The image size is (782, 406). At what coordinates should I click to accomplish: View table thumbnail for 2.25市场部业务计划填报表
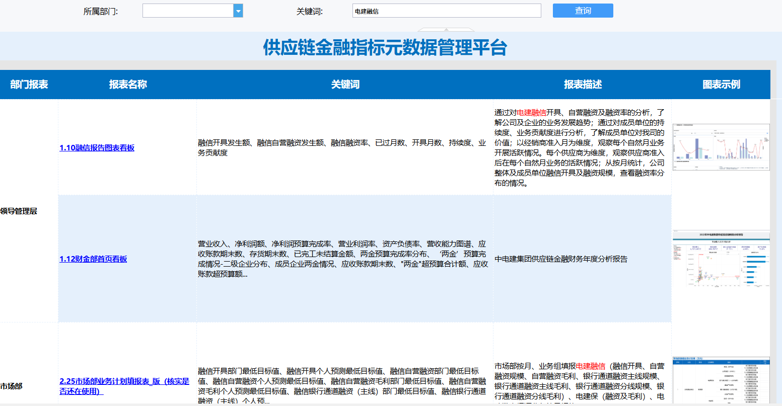click(721, 380)
